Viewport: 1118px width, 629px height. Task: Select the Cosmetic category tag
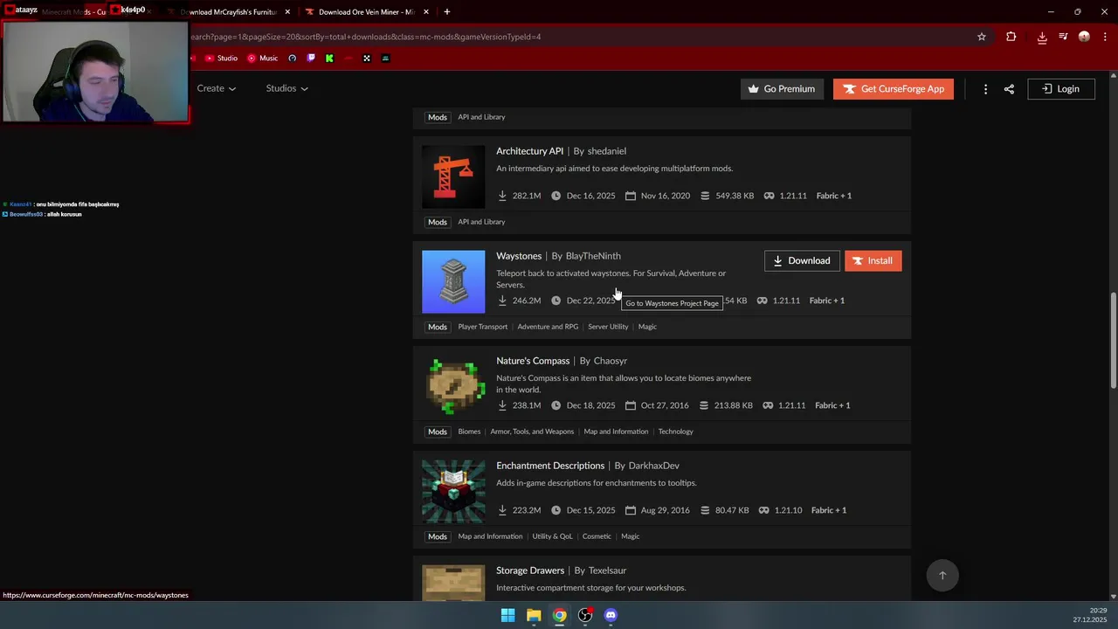click(597, 536)
